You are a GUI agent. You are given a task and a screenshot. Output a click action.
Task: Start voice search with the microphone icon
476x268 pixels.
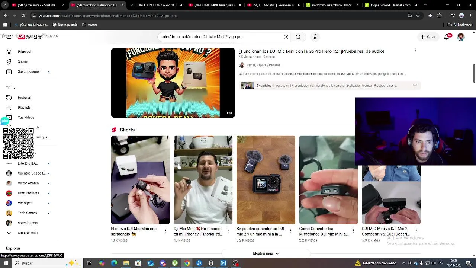click(315, 37)
